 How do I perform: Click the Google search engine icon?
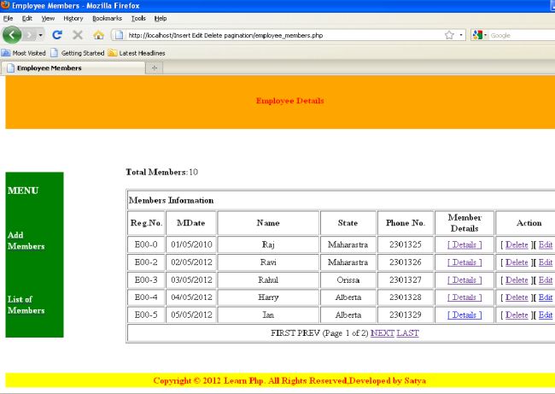[x=477, y=35]
